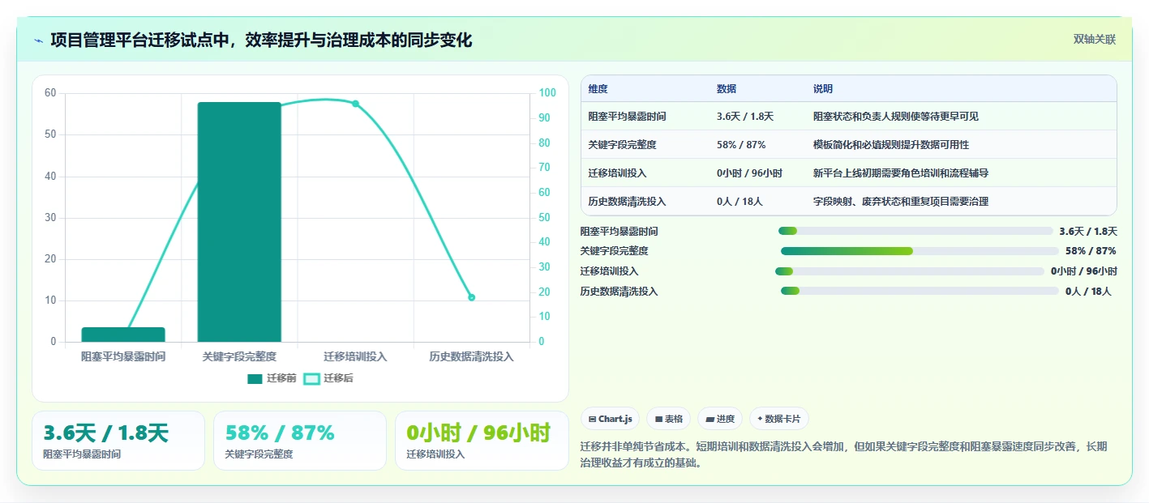The image size is (1149, 503).
Task: Click the 说明 column header
Action: 823,89
